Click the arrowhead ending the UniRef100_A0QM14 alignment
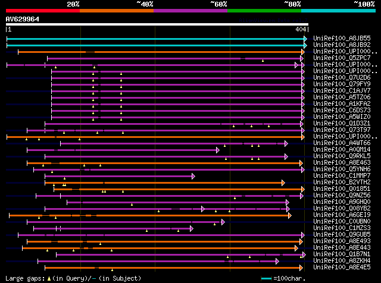This screenshot has width=381, height=283. [x=218, y=150]
